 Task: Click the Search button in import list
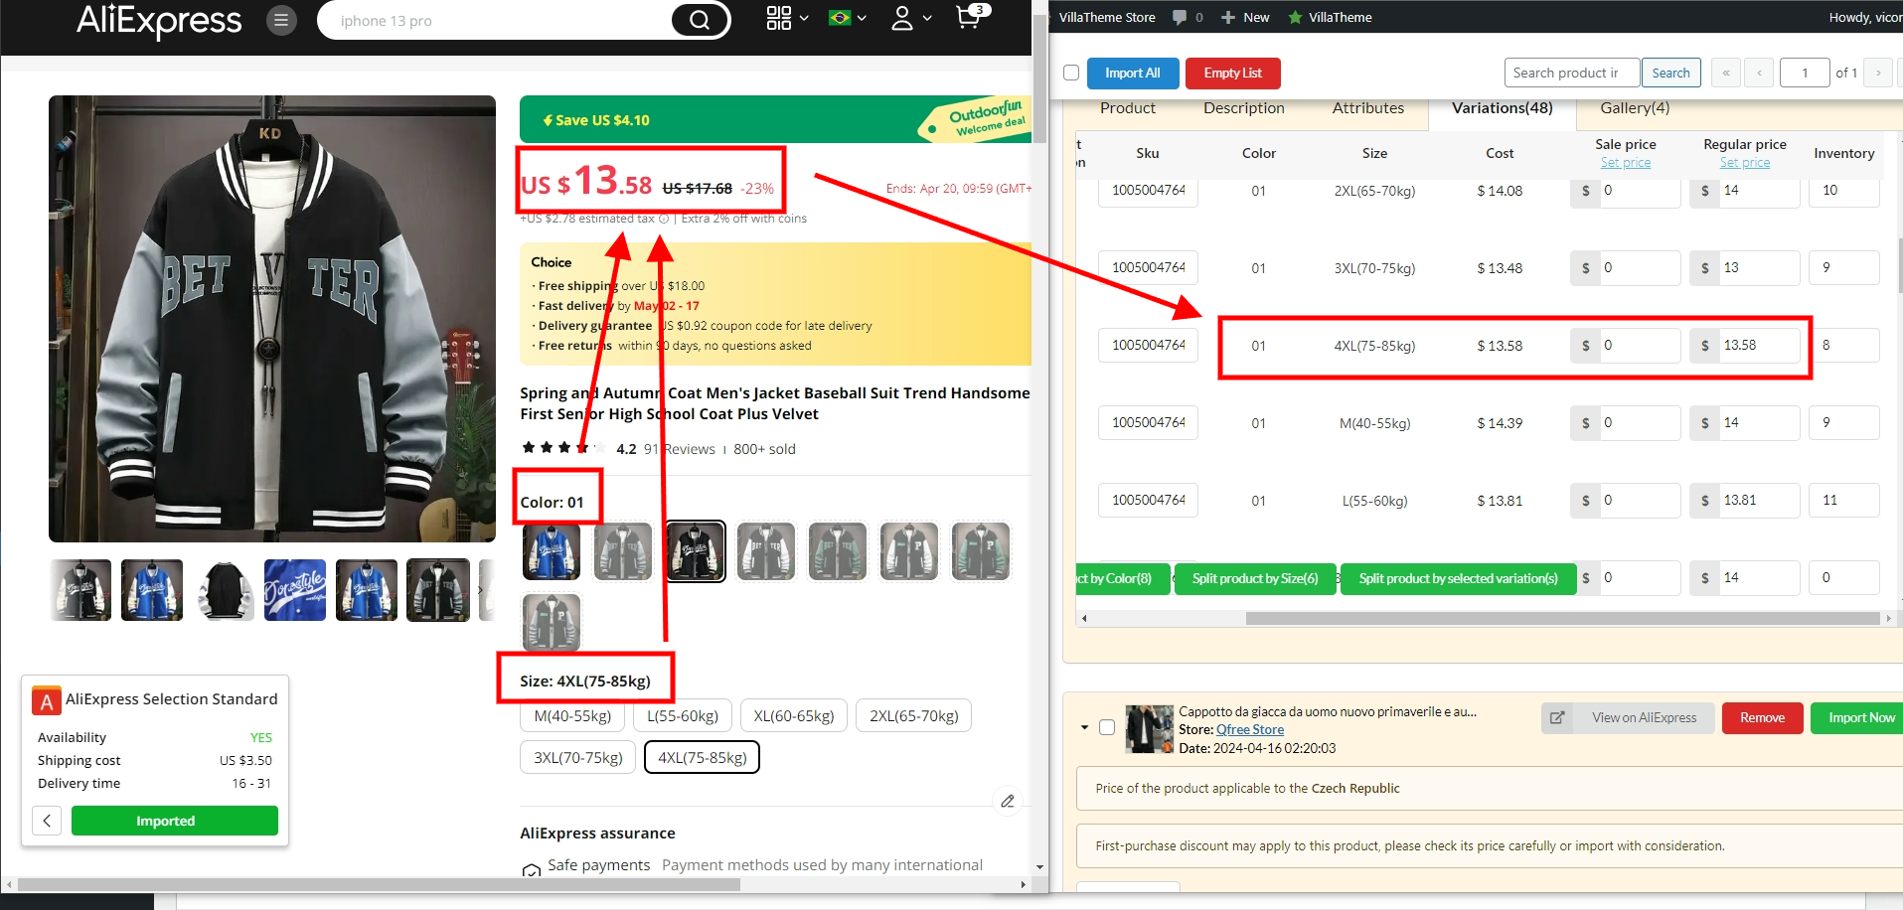(1670, 73)
